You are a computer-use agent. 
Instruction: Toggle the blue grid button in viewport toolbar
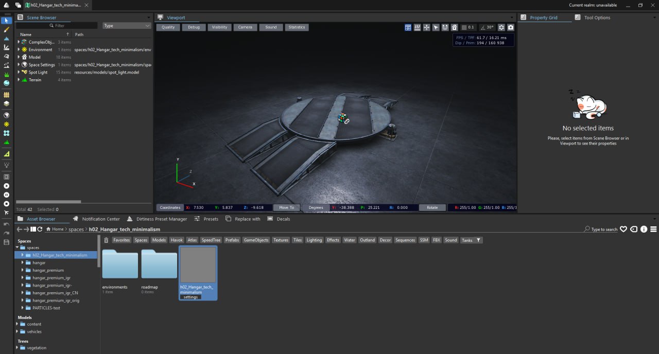point(408,27)
